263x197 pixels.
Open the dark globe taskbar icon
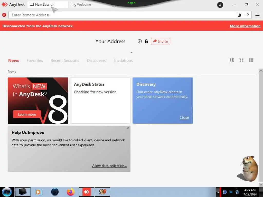[55, 192]
